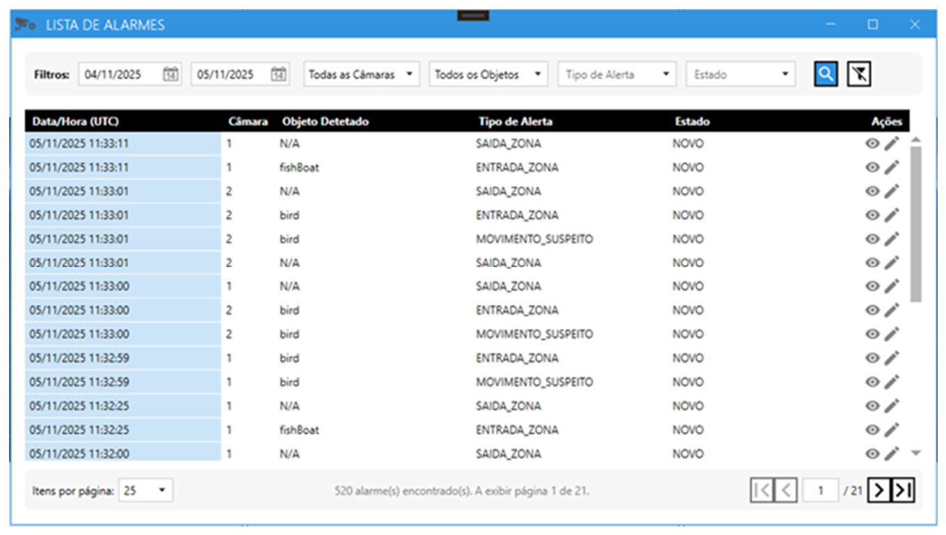This screenshot has height=535, width=946.
Task: Expand the Tipo de Alerta filter dropdown
Action: (x=617, y=74)
